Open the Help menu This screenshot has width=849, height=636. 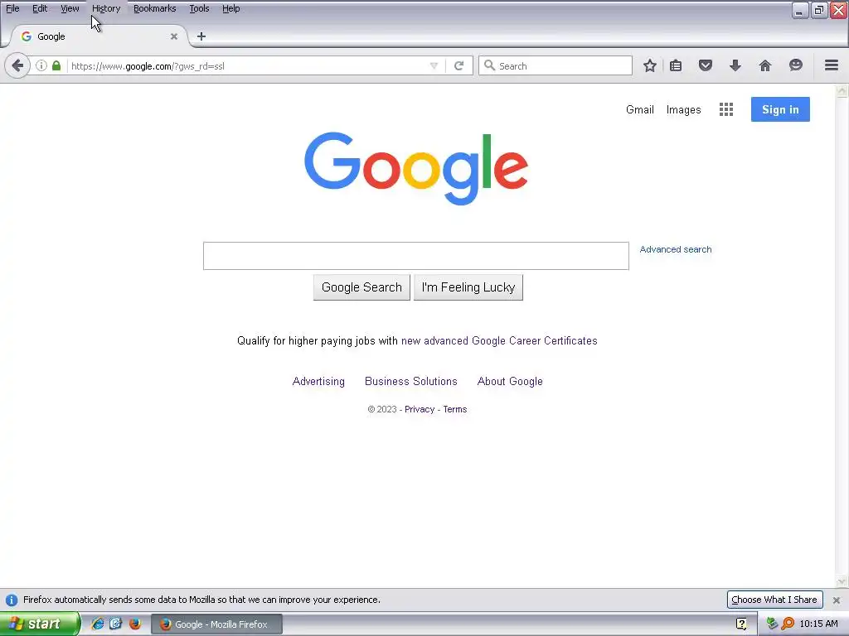click(231, 8)
